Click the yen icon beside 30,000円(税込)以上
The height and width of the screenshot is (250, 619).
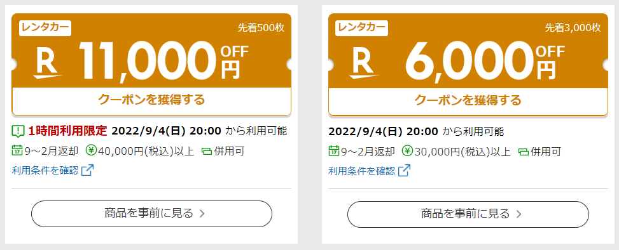coord(408,150)
